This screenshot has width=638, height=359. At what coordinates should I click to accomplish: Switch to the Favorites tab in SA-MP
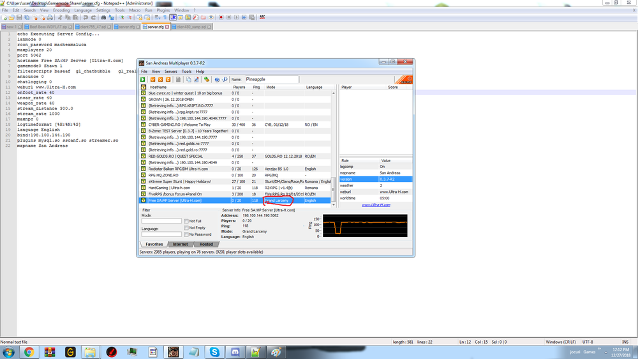click(154, 244)
